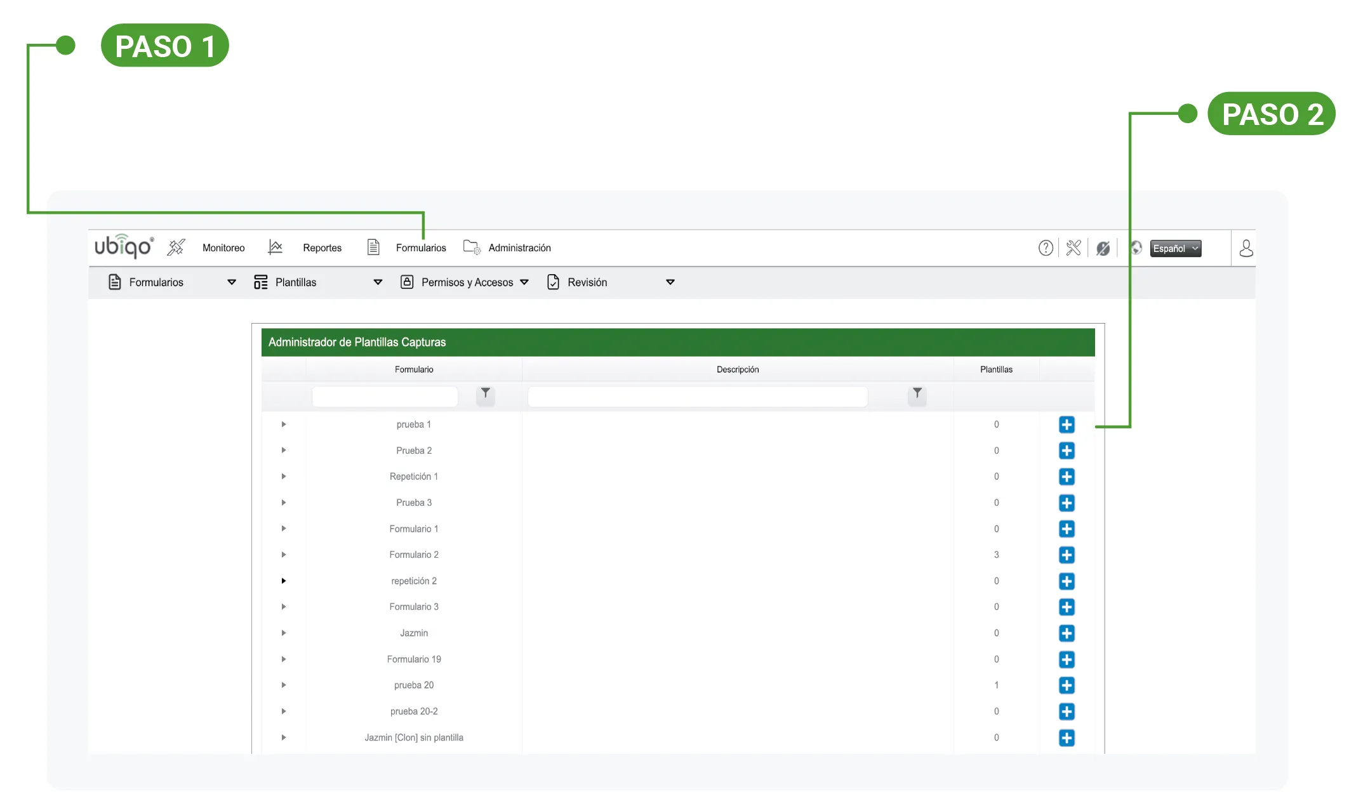Image resolution: width=1356 pixels, height=811 pixels.
Task: Expand the Formulario 2 row
Action: [284, 555]
